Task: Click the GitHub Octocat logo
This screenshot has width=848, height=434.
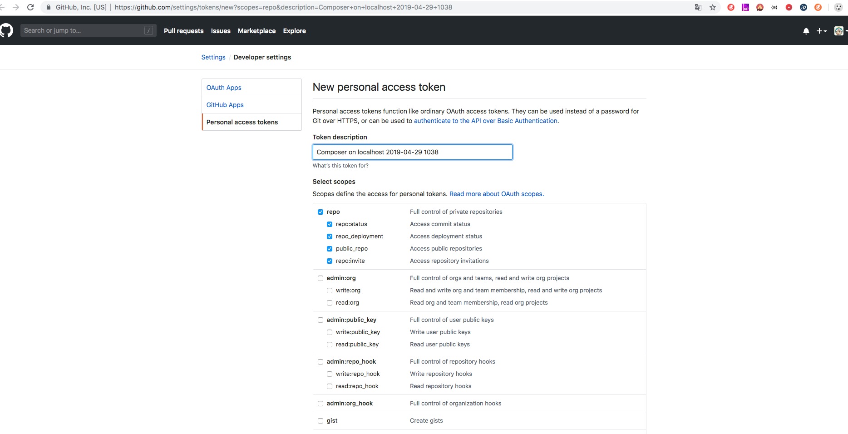Action: [x=6, y=30]
